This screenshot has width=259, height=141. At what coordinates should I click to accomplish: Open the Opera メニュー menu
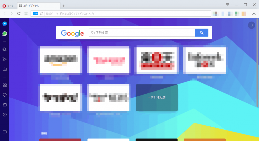9,6
